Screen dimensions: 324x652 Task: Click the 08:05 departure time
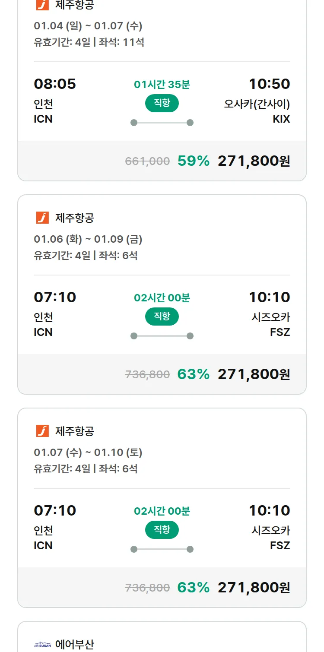(55, 84)
